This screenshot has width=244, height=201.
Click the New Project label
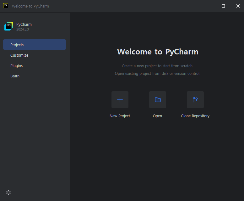click(x=120, y=116)
